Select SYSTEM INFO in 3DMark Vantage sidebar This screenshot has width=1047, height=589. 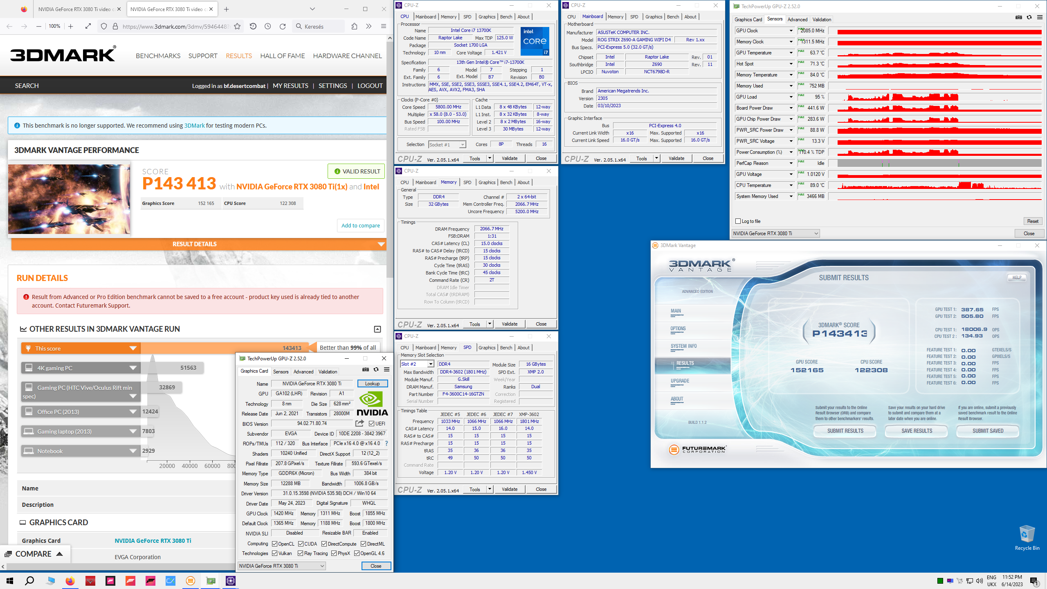coord(683,346)
